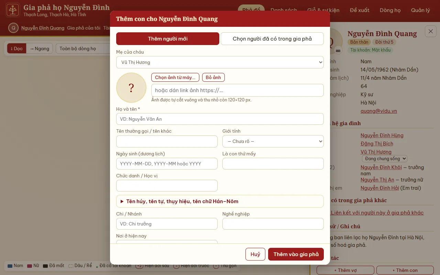Click the 'Ngày sinh (dương lịch)' field
Viewport: 440px width, 275px height.
click(x=167, y=164)
